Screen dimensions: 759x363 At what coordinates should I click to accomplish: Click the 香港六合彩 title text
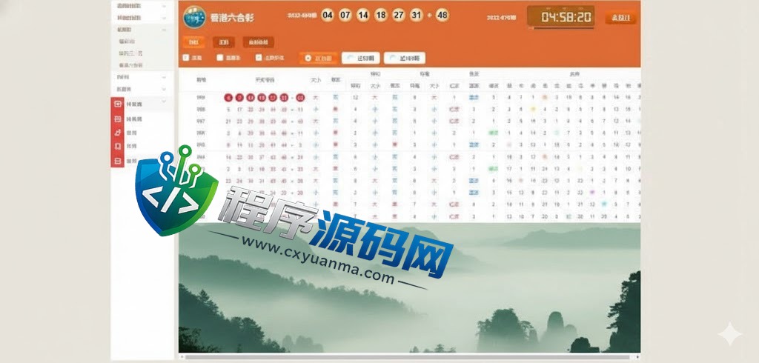coord(232,18)
